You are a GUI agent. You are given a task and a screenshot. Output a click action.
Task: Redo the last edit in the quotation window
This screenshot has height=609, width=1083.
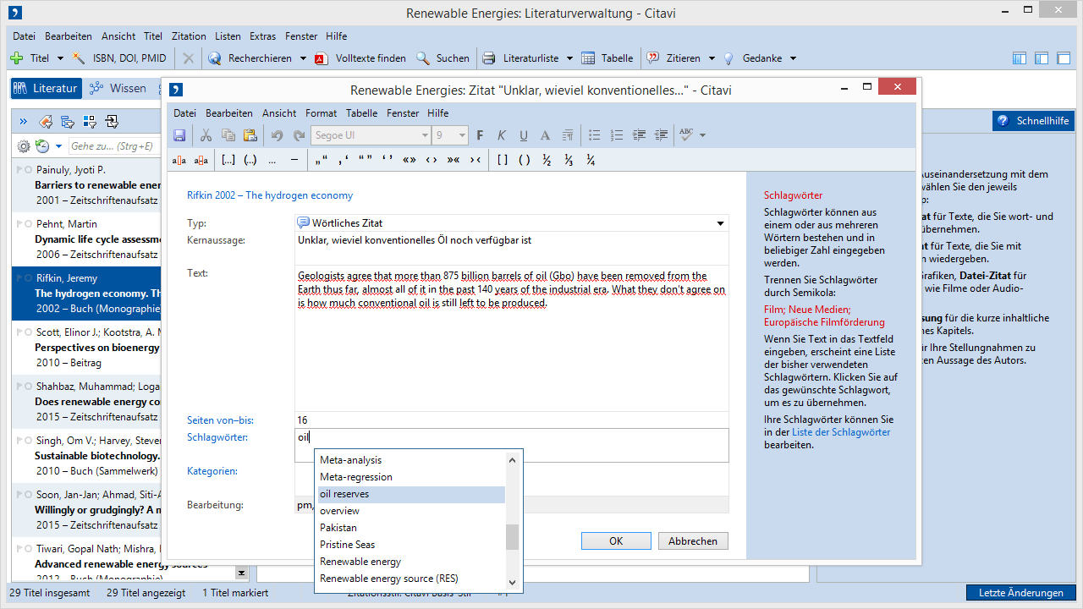click(x=299, y=135)
